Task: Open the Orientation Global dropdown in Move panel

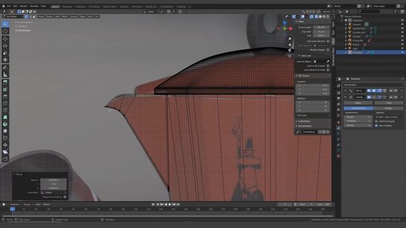Action: (53, 193)
